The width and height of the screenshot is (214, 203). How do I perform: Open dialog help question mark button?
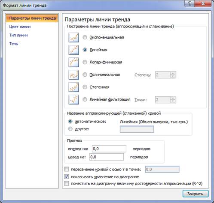[x=190, y=3]
